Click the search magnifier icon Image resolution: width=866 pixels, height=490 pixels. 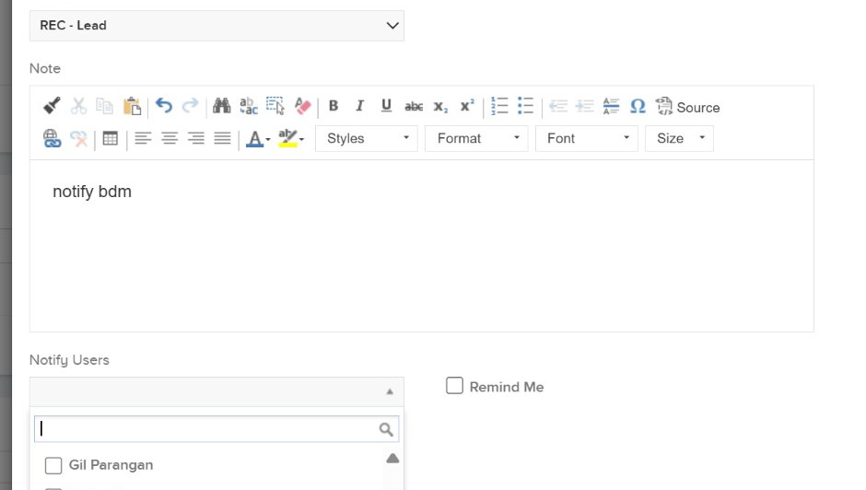(x=386, y=429)
